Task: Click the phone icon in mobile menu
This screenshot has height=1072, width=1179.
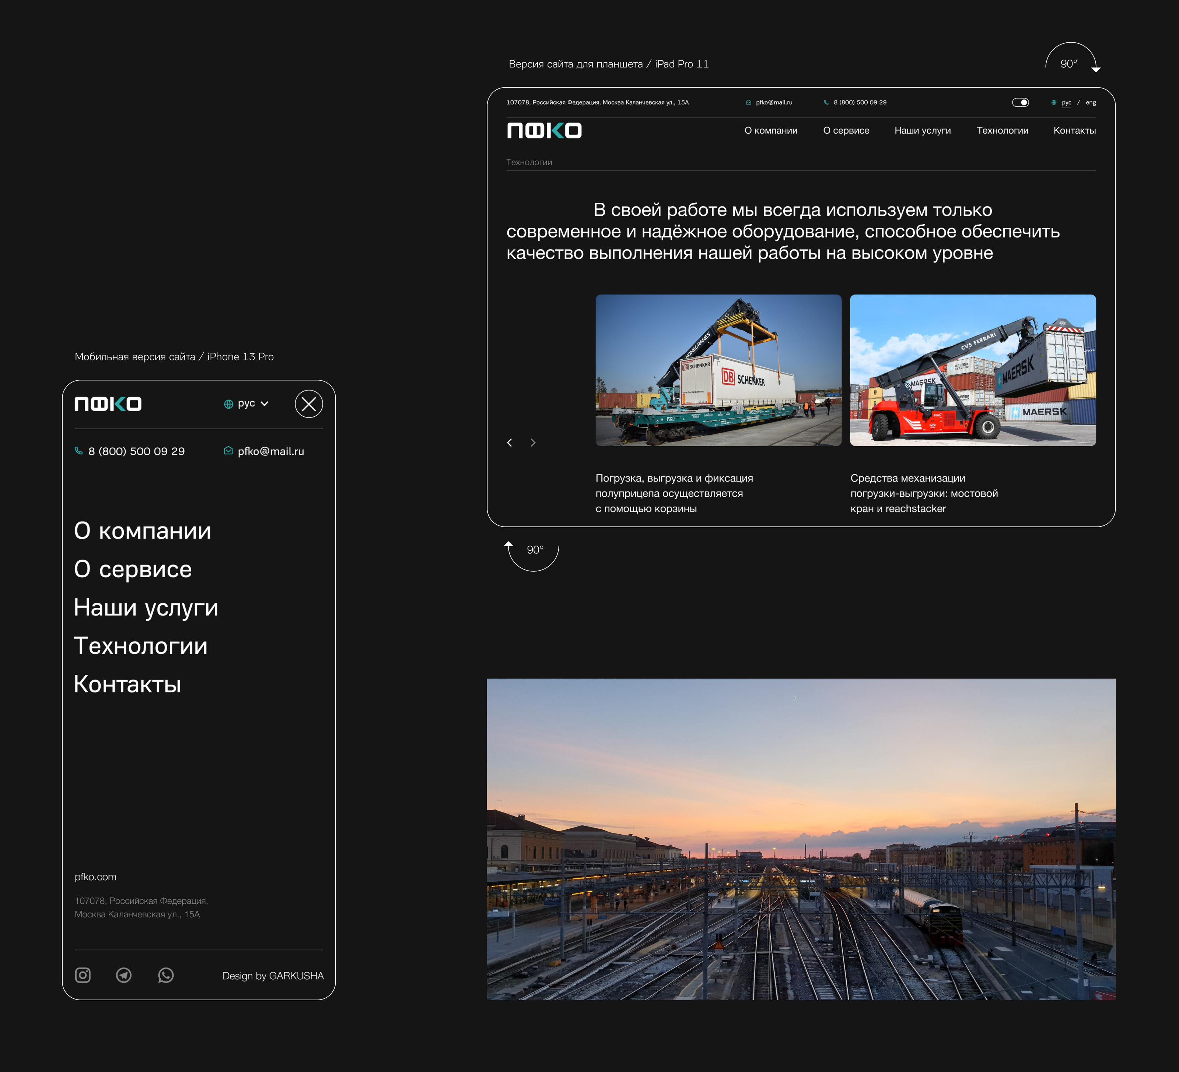Action: tap(79, 451)
